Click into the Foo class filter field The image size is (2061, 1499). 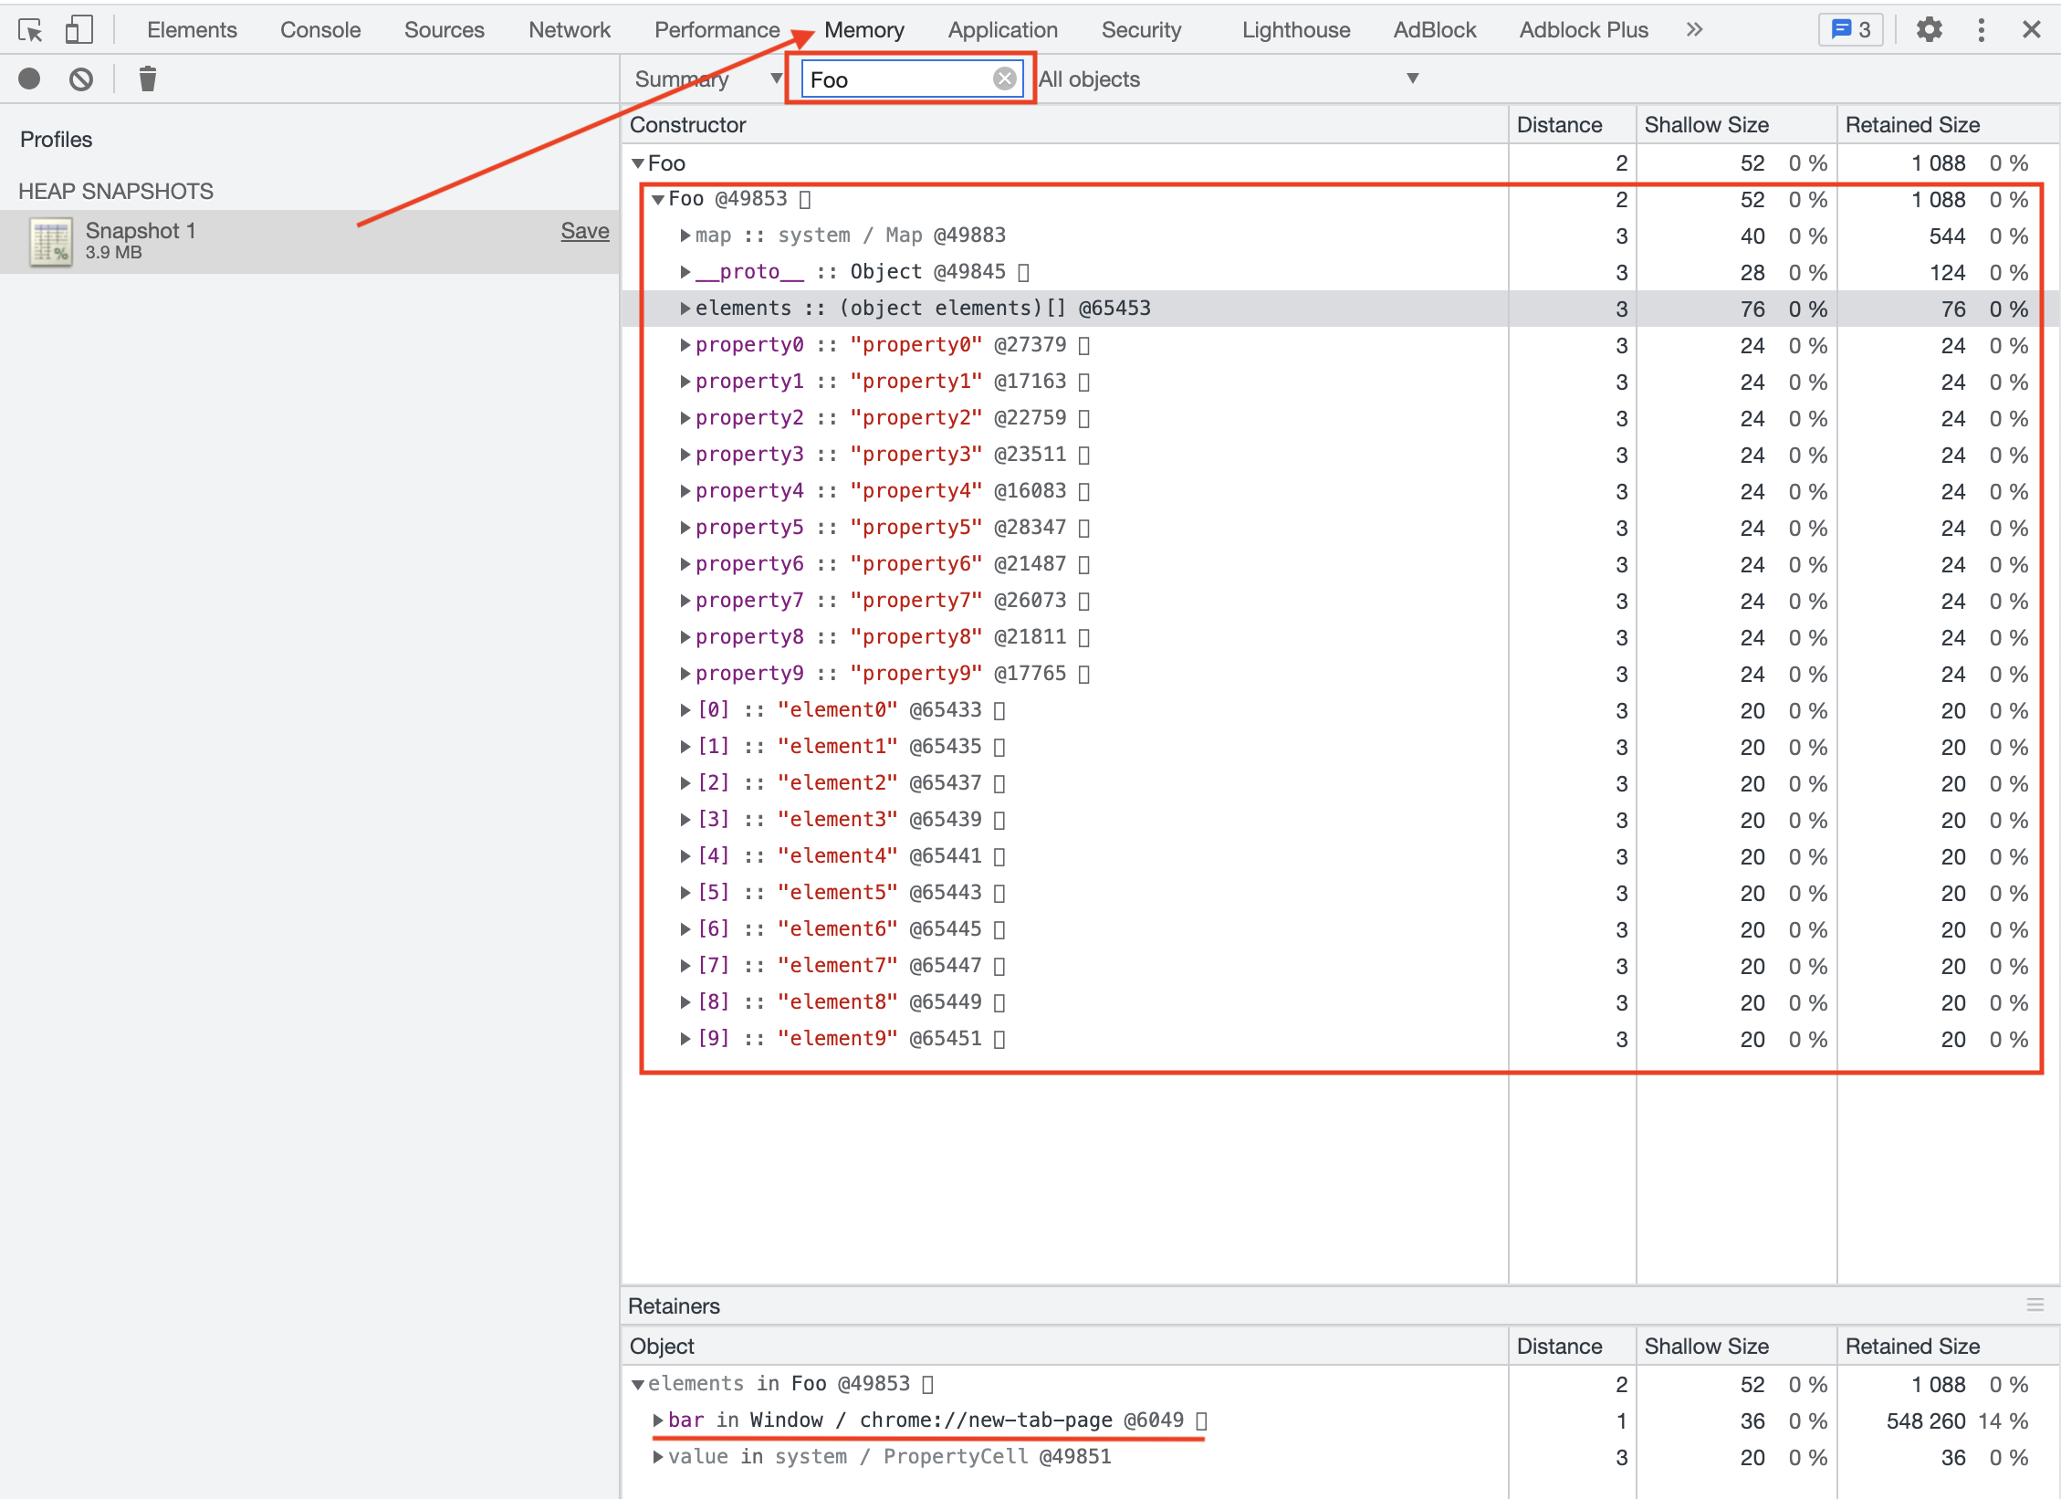tap(894, 79)
